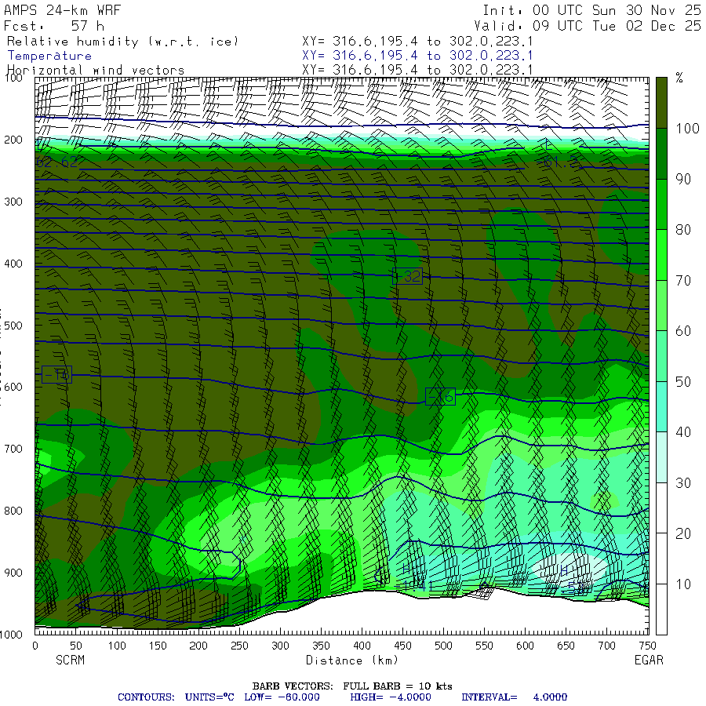Image resolution: width=706 pixels, height=706 pixels.
Task: Click the distance axis tick label '150'
Action: [158, 646]
